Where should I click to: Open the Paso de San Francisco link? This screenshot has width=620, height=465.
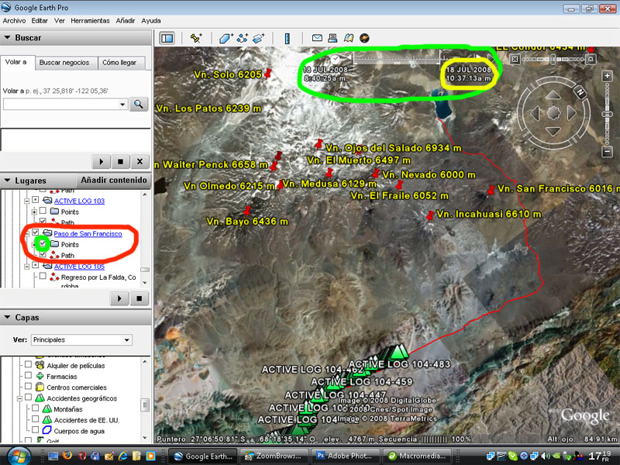pyautogui.click(x=88, y=234)
